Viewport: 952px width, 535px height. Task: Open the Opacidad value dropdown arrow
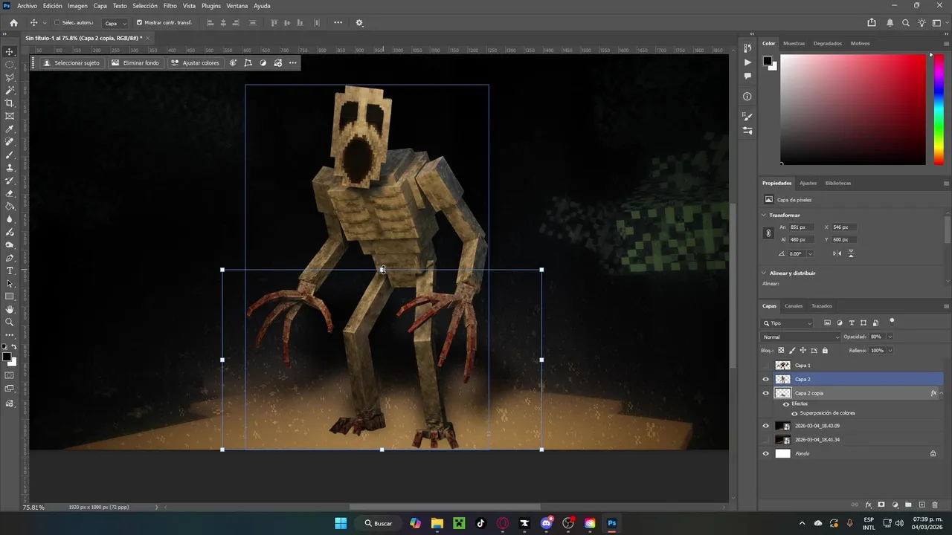[x=890, y=337]
